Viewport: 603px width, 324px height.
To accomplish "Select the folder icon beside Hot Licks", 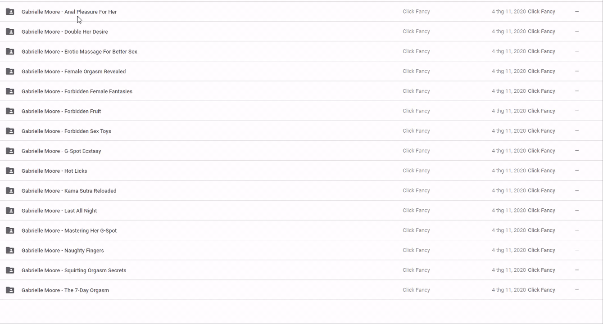I will click(10, 171).
